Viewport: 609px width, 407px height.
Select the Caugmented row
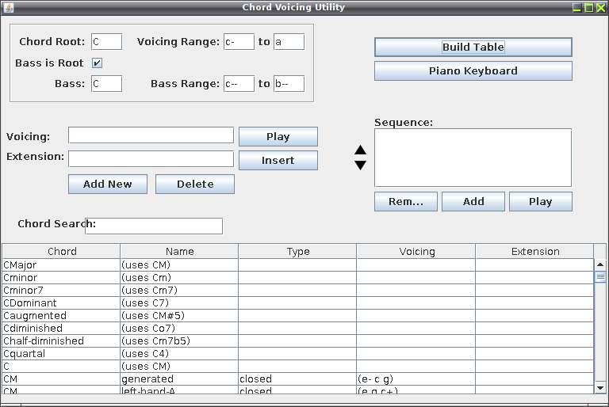[298, 316]
